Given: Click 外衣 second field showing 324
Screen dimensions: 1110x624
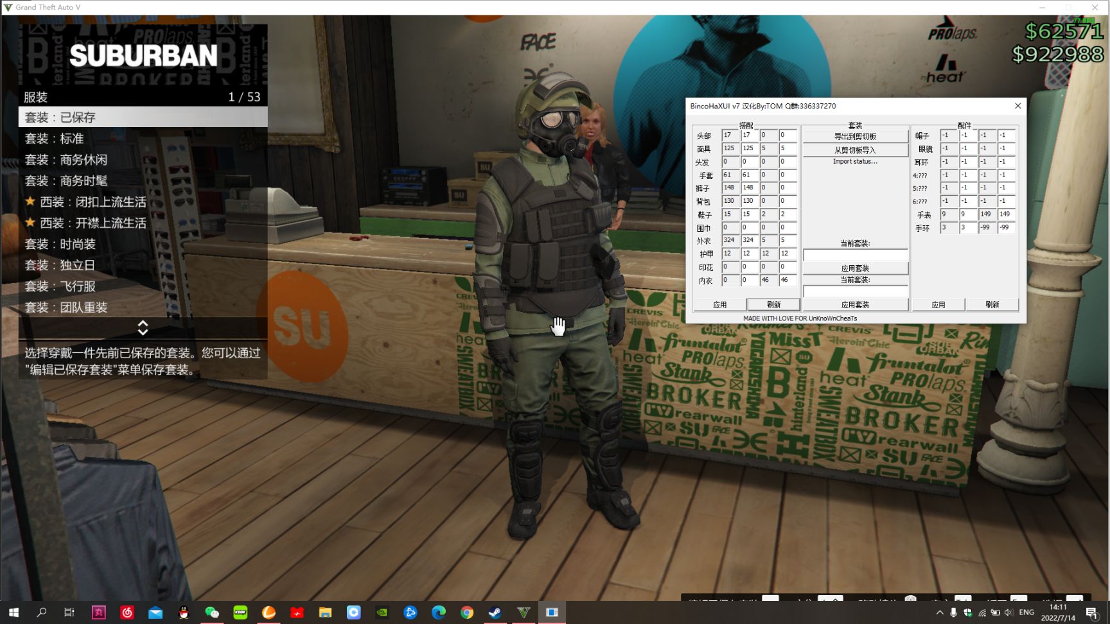Looking at the screenshot, I should [x=750, y=241].
